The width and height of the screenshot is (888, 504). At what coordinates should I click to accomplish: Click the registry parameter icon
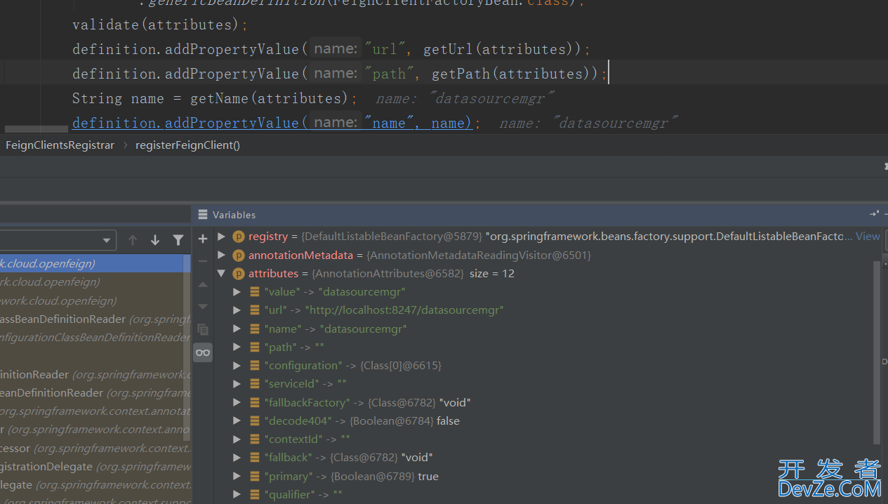pyautogui.click(x=239, y=237)
